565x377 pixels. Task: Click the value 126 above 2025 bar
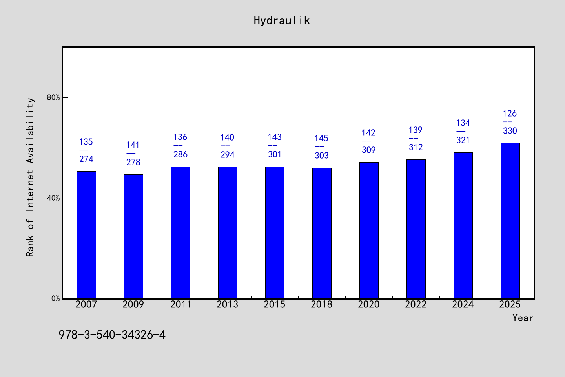(510, 113)
